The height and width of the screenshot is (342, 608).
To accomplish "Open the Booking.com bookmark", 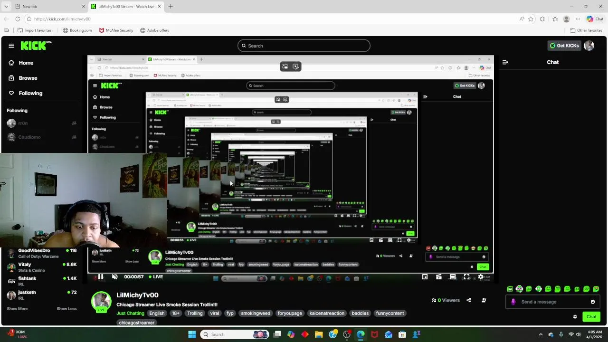I will [77, 30].
